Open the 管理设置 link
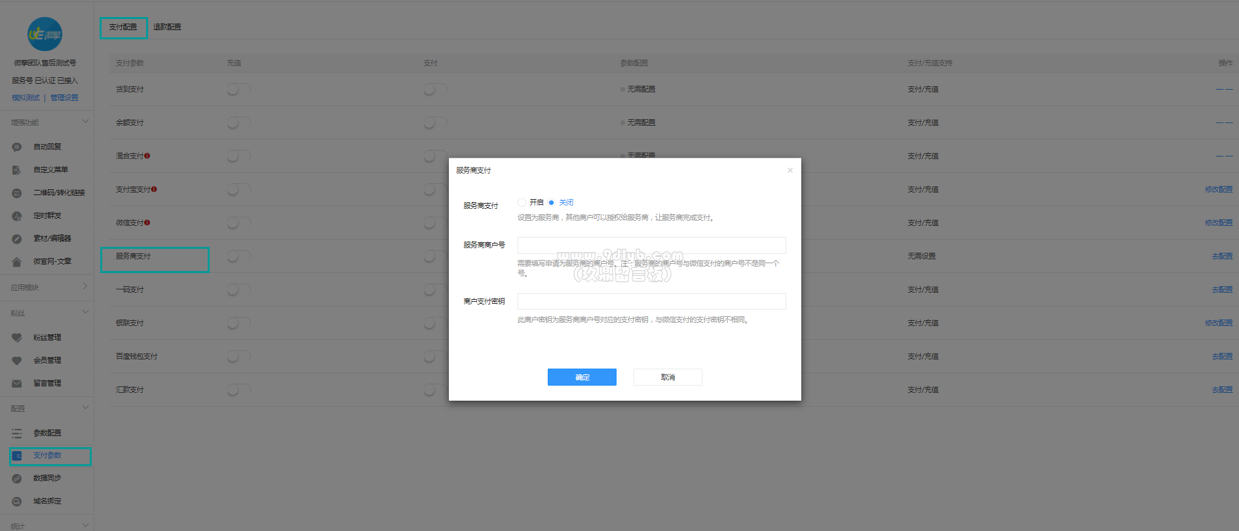1239x531 pixels. [x=64, y=98]
